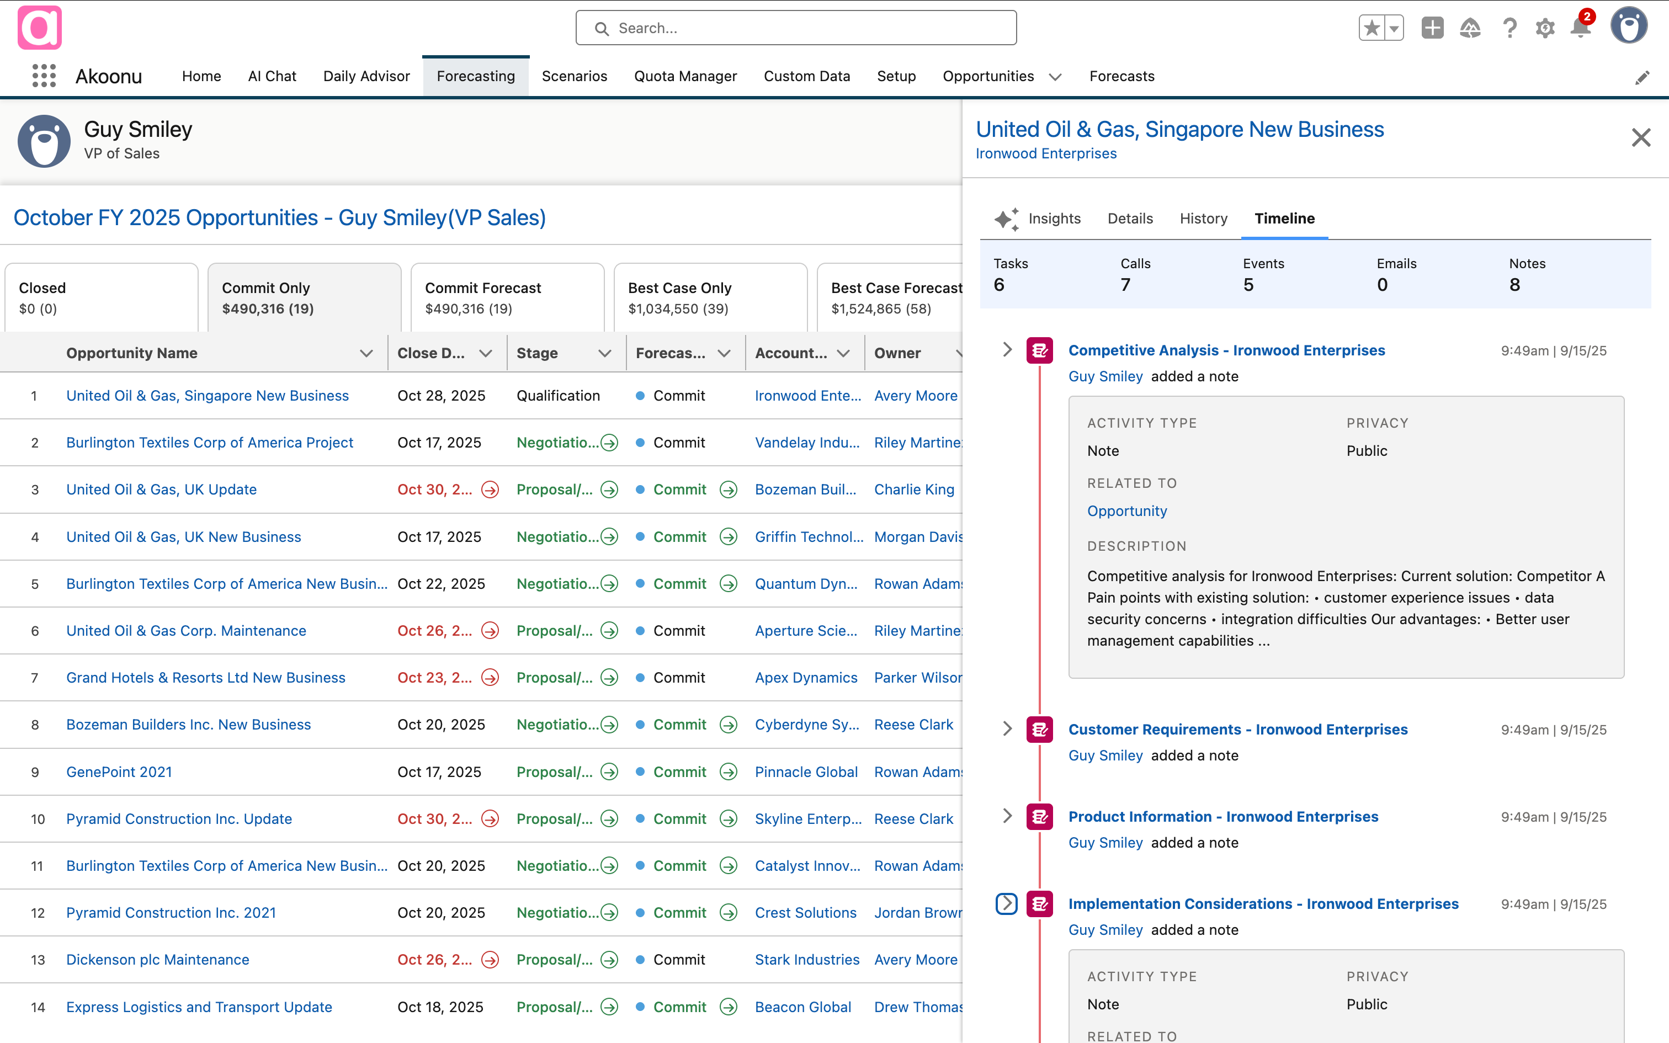Click Competitive Analysis note icon in timeline
1669x1043 pixels.
(x=1039, y=350)
